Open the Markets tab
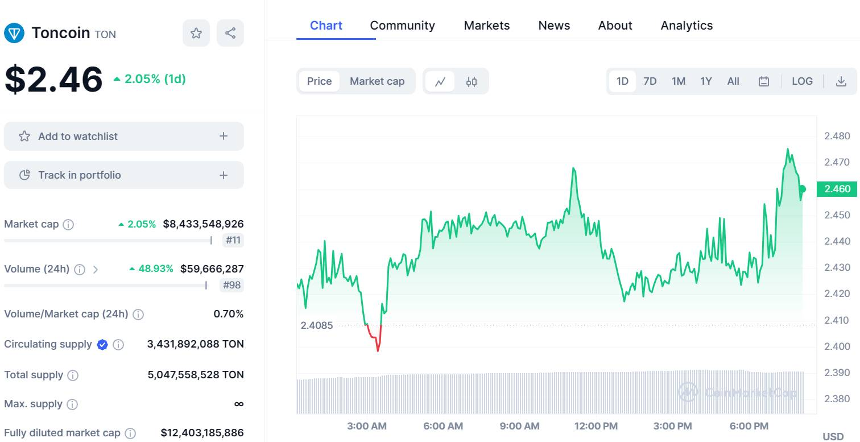The width and height of the screenshot is (860, 442). pyautogui.click(x=487, y=26)
